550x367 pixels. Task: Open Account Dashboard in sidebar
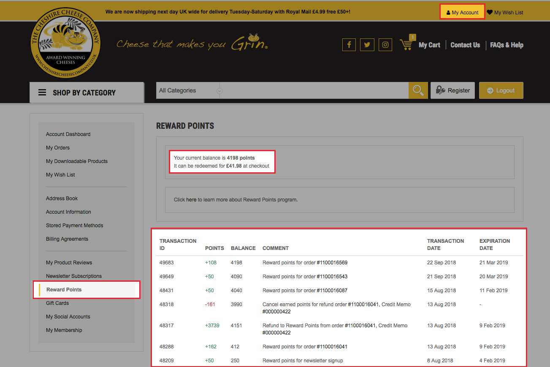point(68,134)
